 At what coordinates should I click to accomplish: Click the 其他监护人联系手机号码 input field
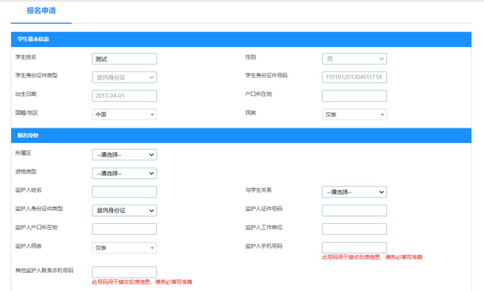[x=124, y=272]
